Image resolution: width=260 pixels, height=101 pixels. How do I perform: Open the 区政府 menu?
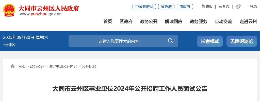tap(126, 21)
